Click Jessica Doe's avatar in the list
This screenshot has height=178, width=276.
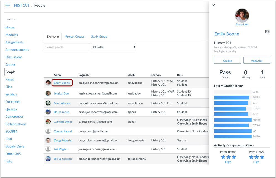[x=48, y=93]
